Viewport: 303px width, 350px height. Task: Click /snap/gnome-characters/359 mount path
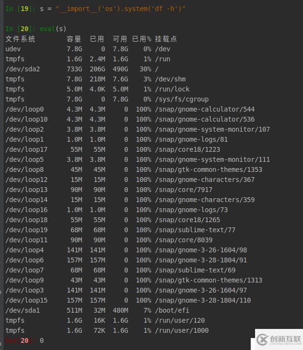pos(205,200)
